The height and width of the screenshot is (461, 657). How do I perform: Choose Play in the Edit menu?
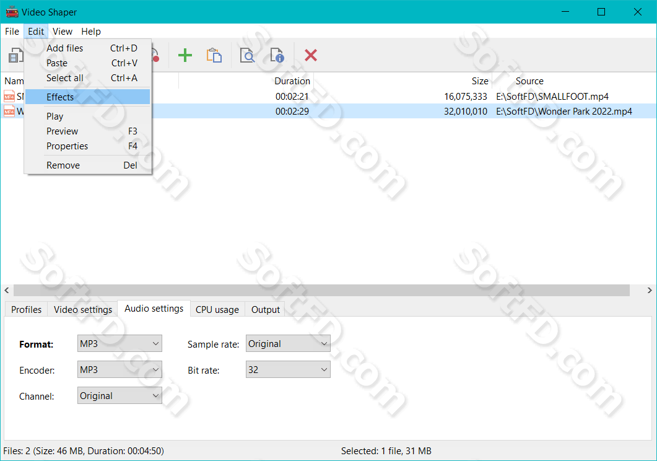87,116
